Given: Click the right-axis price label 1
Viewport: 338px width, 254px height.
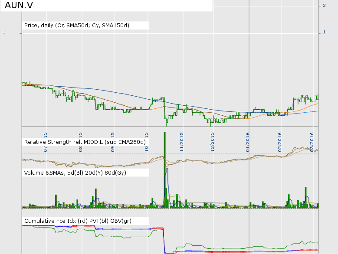Looking at the screenshot, I should 324,32.
